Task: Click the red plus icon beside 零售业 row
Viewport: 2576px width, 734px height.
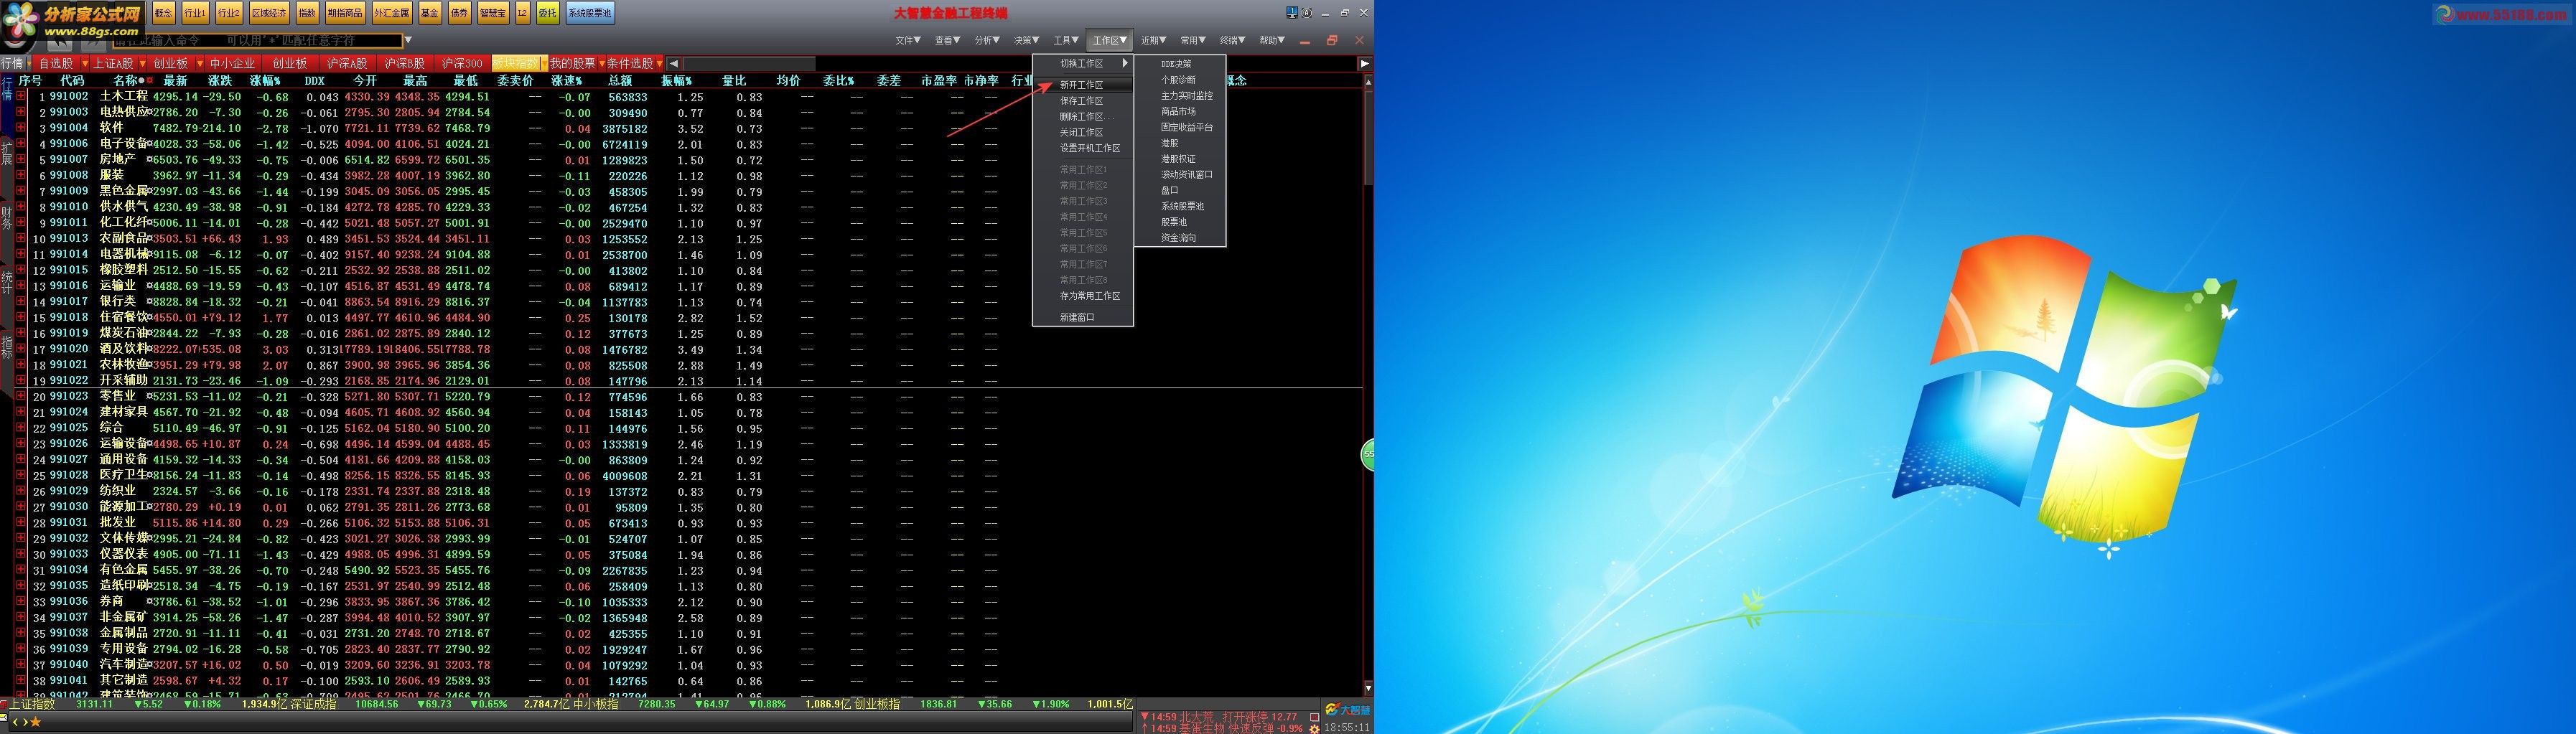Action: click(x=20, y=397)
